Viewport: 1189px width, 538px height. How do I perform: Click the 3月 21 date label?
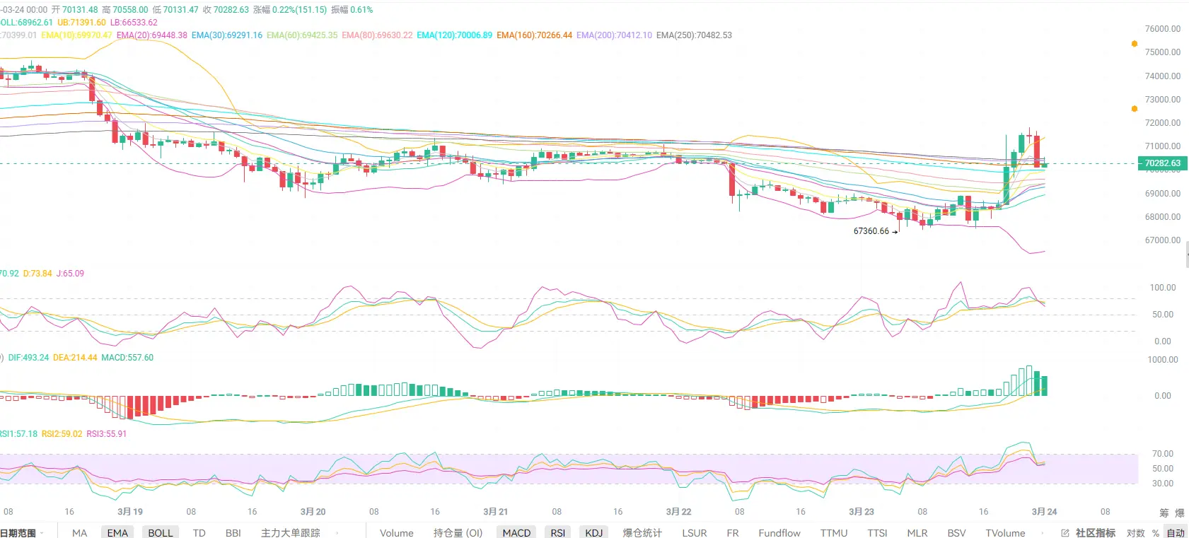coord(496,512)
